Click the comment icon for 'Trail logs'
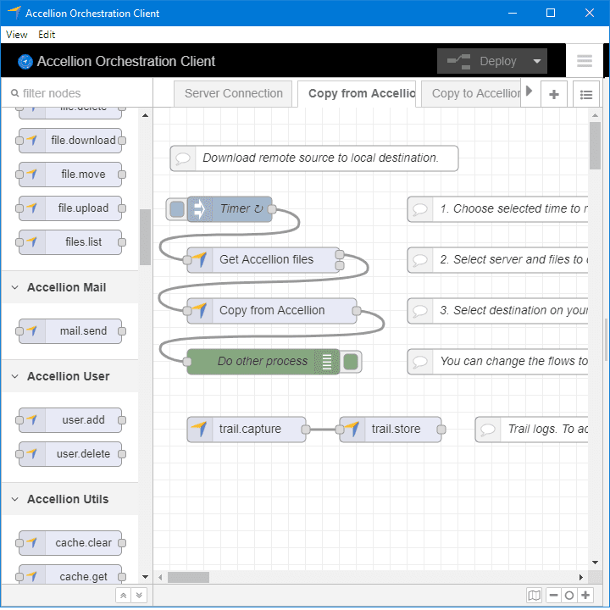This screenshot has width=610, height=610. click(488, 430)
